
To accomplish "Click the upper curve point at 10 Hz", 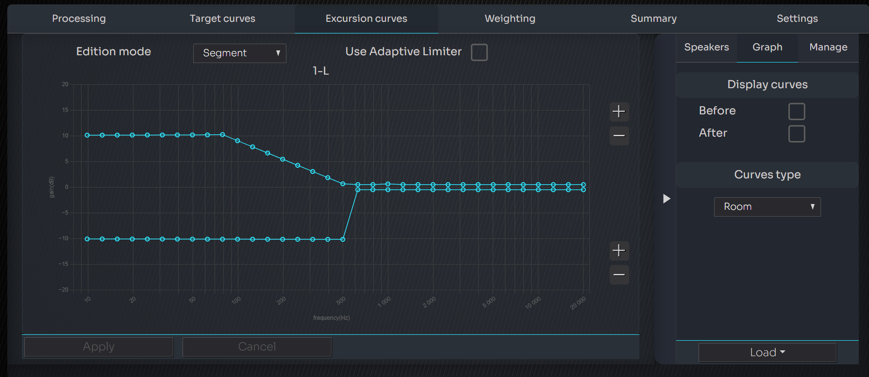I will click(87, 135).
